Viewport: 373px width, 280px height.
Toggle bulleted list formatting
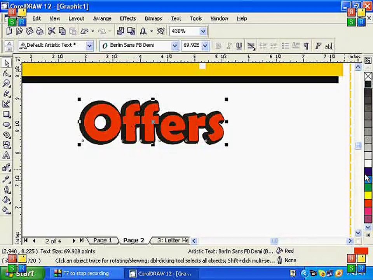click(285, 46)
